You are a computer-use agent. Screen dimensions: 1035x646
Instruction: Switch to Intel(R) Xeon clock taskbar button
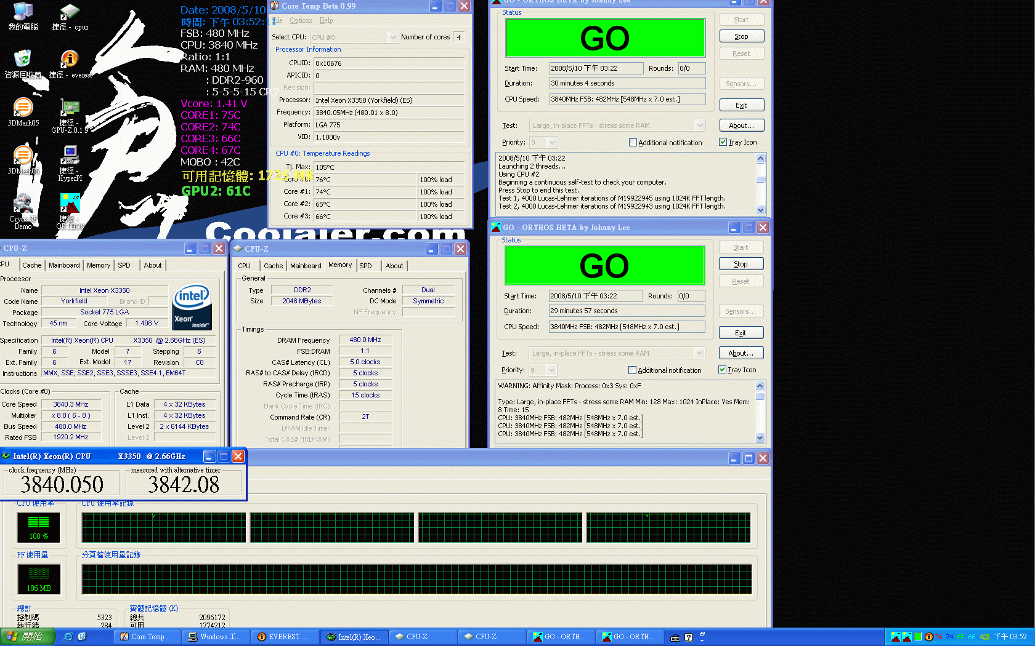tap(354, 637)
